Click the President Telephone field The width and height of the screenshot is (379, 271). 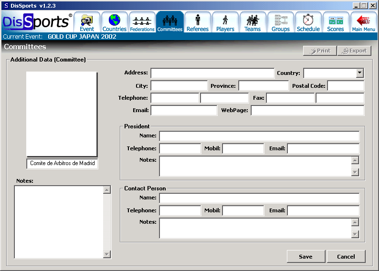180,148
